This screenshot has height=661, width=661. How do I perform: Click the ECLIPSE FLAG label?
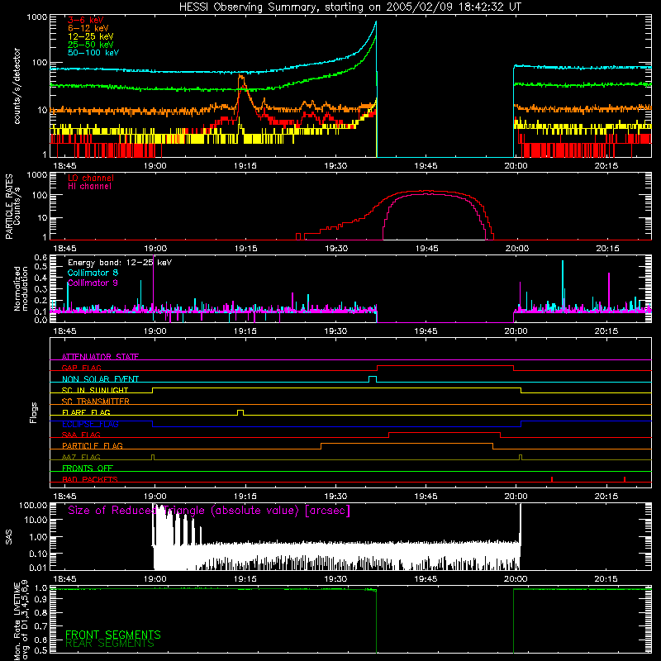(x=90, y=424)
